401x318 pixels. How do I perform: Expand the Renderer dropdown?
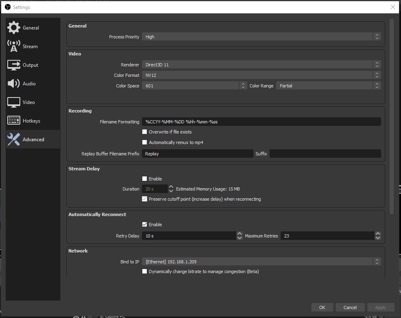click(x=262, y=65)
